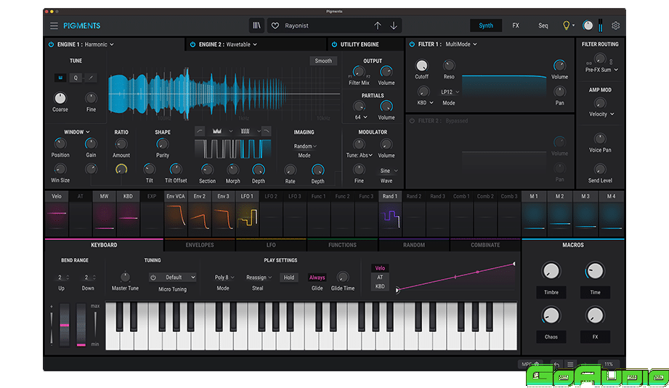The image size is (669, 388).
Task: Switch to the Seq tab
Action: 543,25
